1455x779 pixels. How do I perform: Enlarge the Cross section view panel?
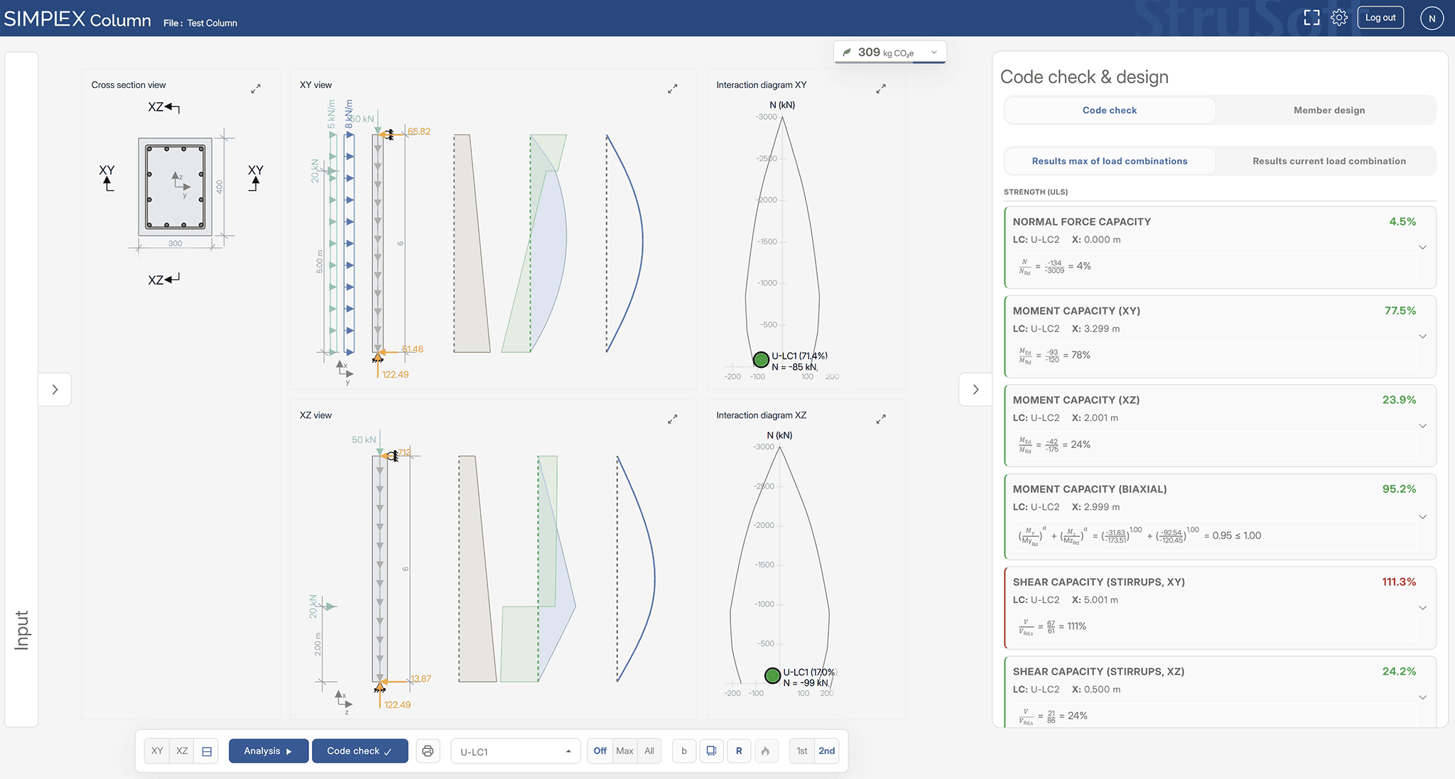(x=256, y=89)
